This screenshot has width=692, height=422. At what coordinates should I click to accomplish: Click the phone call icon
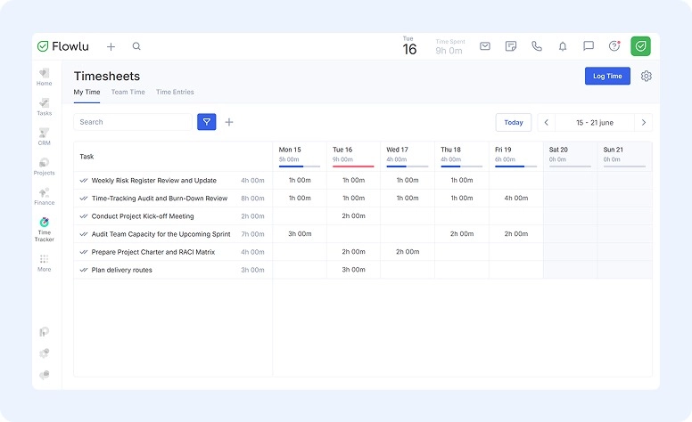click(x=537, y=45)
